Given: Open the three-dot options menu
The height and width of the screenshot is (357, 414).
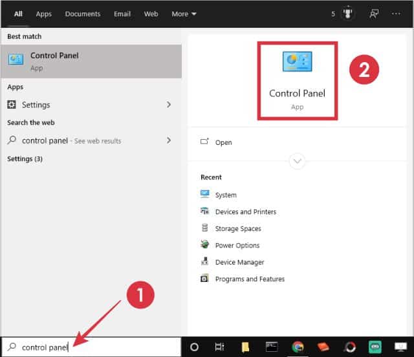Looking at the screenshot, I should [396, 14].
